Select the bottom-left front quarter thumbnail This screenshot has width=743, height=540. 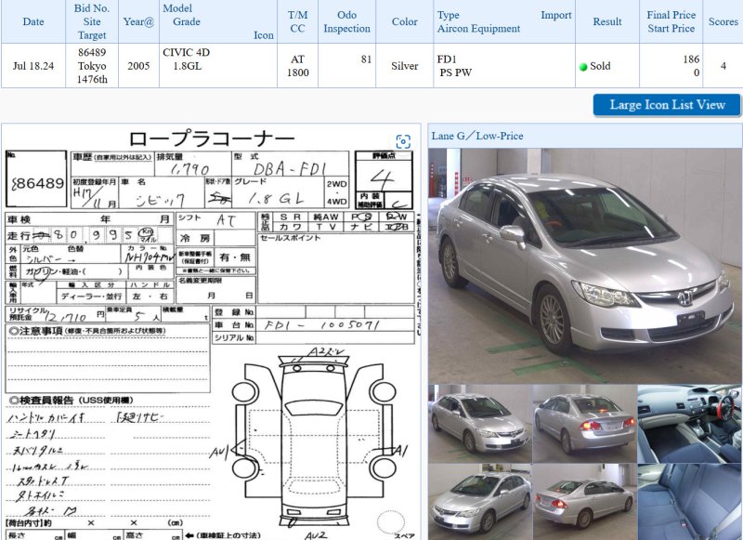pyautogui.click(x=478, y=502)
